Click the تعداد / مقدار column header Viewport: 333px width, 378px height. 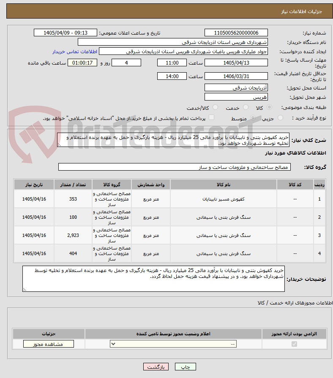(x=73, y=185)
